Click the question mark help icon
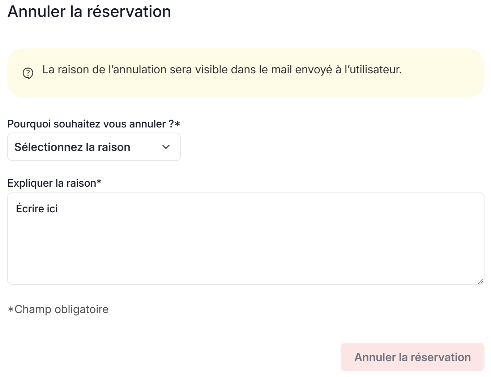The height and width of the screenshot is (377, 491). (28, 73)
